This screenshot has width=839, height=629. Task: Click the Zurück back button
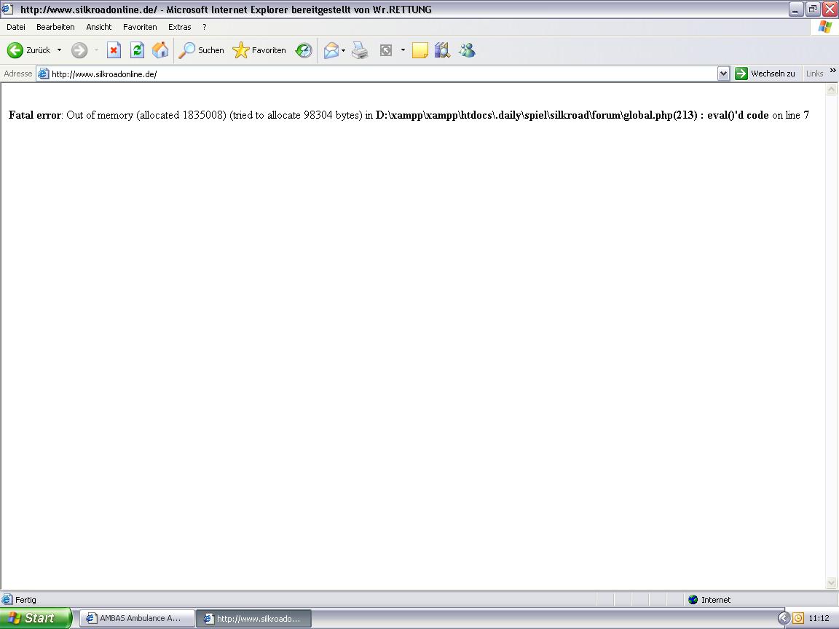29,50
